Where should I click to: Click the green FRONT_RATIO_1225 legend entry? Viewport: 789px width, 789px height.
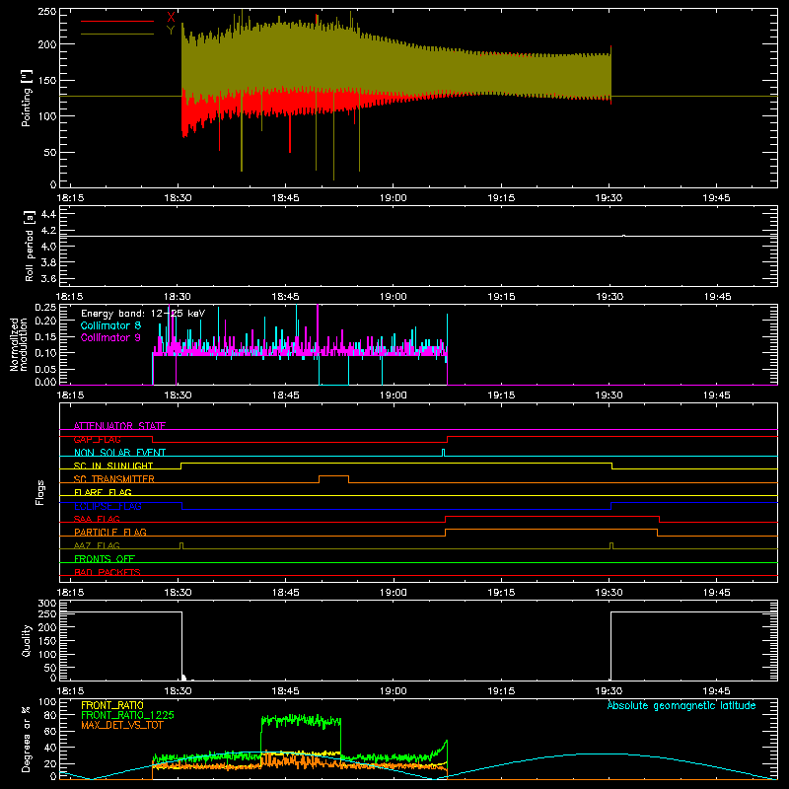tap(128, 715)
